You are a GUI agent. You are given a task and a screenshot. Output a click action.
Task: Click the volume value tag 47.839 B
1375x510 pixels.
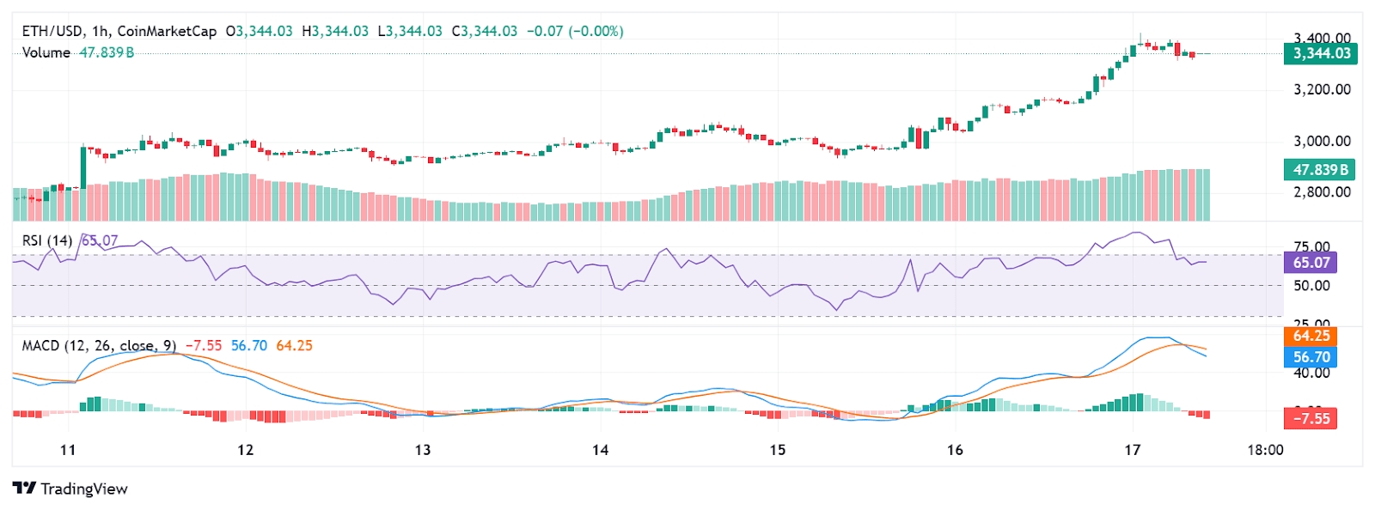pos(1319,169)
